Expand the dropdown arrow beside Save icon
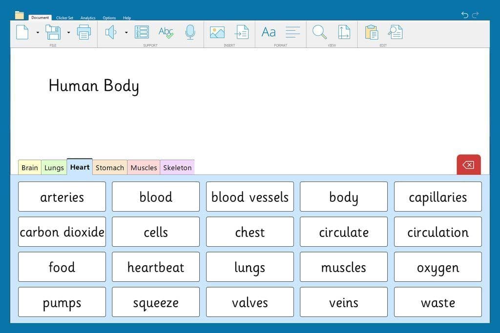 (x=68, y=33)
